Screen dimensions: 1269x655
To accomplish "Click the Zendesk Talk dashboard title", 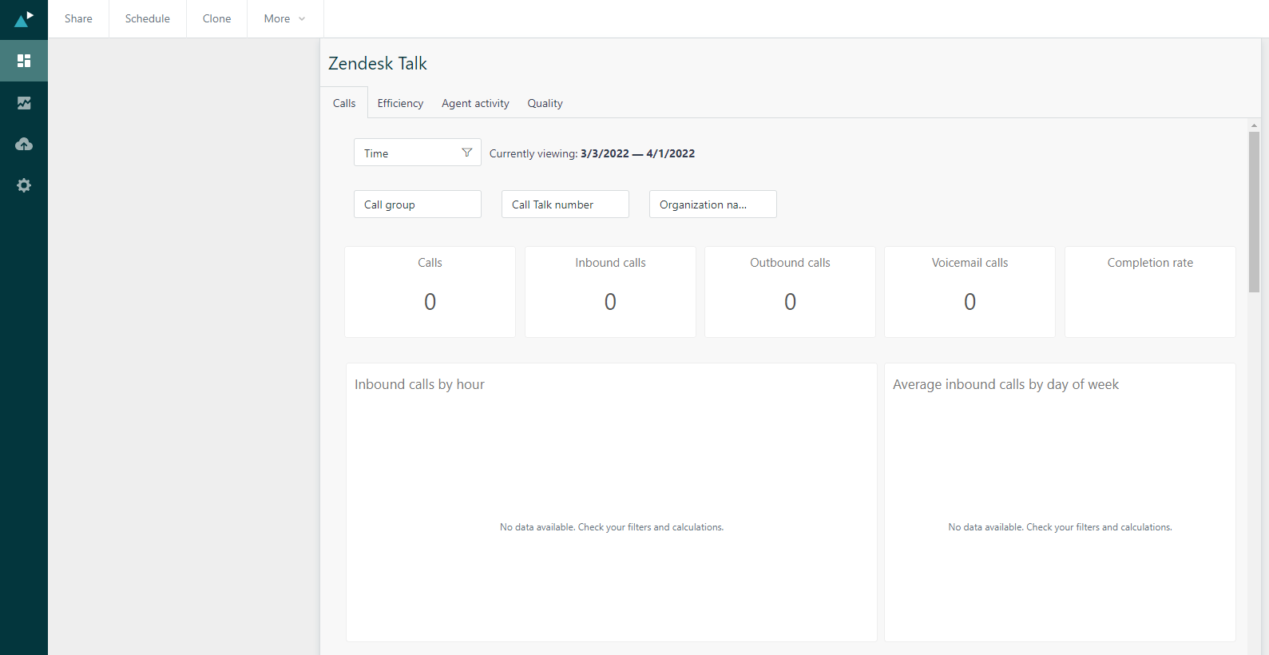I will [x=378, y=63].
